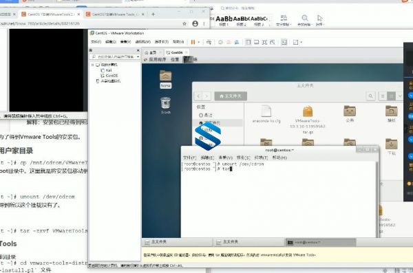Click the VMware library search field

114,57
